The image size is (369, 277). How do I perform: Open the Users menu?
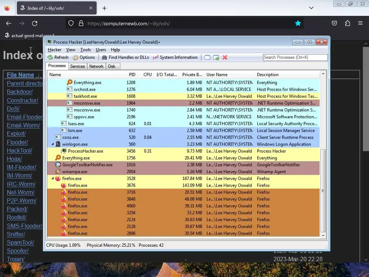[x=101, y=50]
